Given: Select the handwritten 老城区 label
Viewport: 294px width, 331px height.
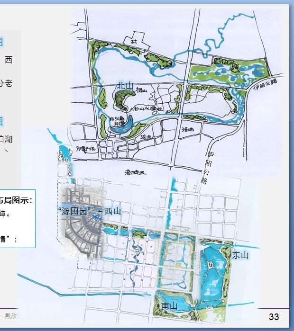Looking at the screenshot, I should click(x=135, y=172).
